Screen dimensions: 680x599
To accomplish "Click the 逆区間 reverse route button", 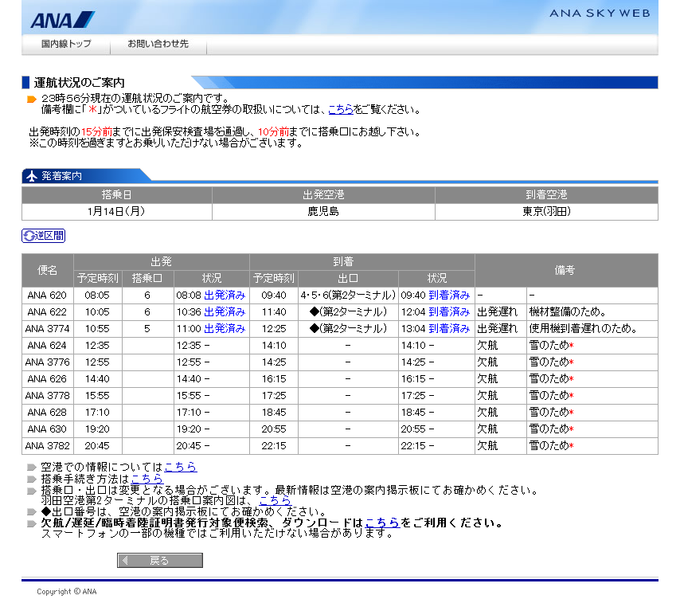I will tap(43, 236).
